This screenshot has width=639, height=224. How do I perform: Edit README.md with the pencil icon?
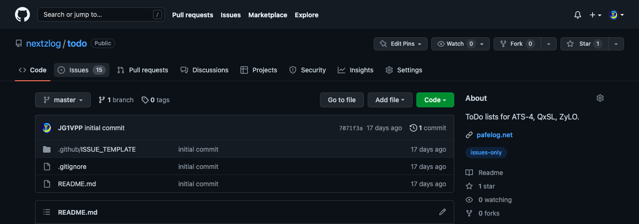pyautogui.click(x=443, y=212)
